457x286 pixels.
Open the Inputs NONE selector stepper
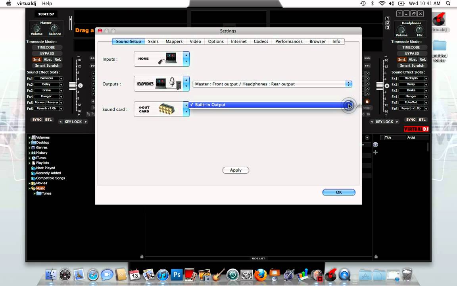pos(186,59)
